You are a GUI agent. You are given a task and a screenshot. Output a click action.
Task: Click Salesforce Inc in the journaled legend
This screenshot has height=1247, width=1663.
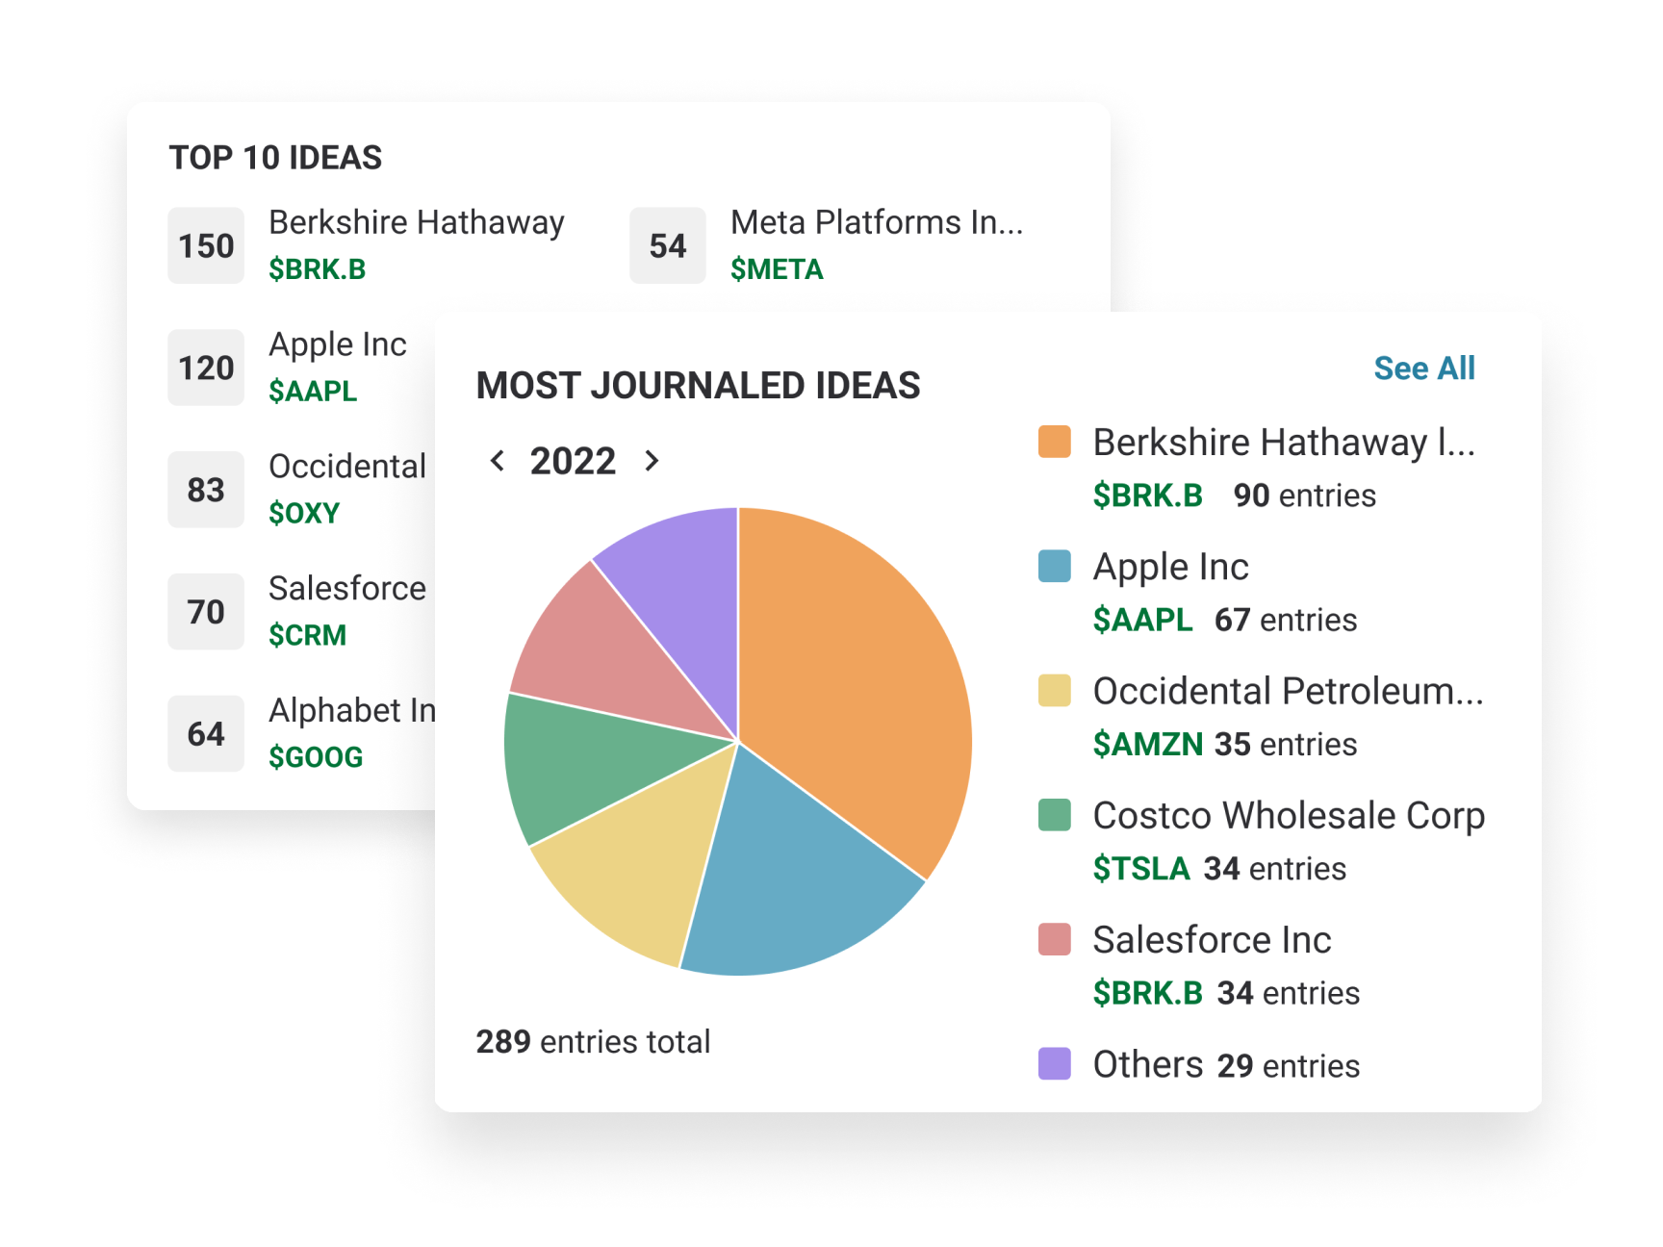(1213, 940)
